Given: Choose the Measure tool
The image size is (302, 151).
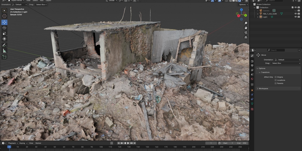Looking at the screenshot, I should click(5, 51).
